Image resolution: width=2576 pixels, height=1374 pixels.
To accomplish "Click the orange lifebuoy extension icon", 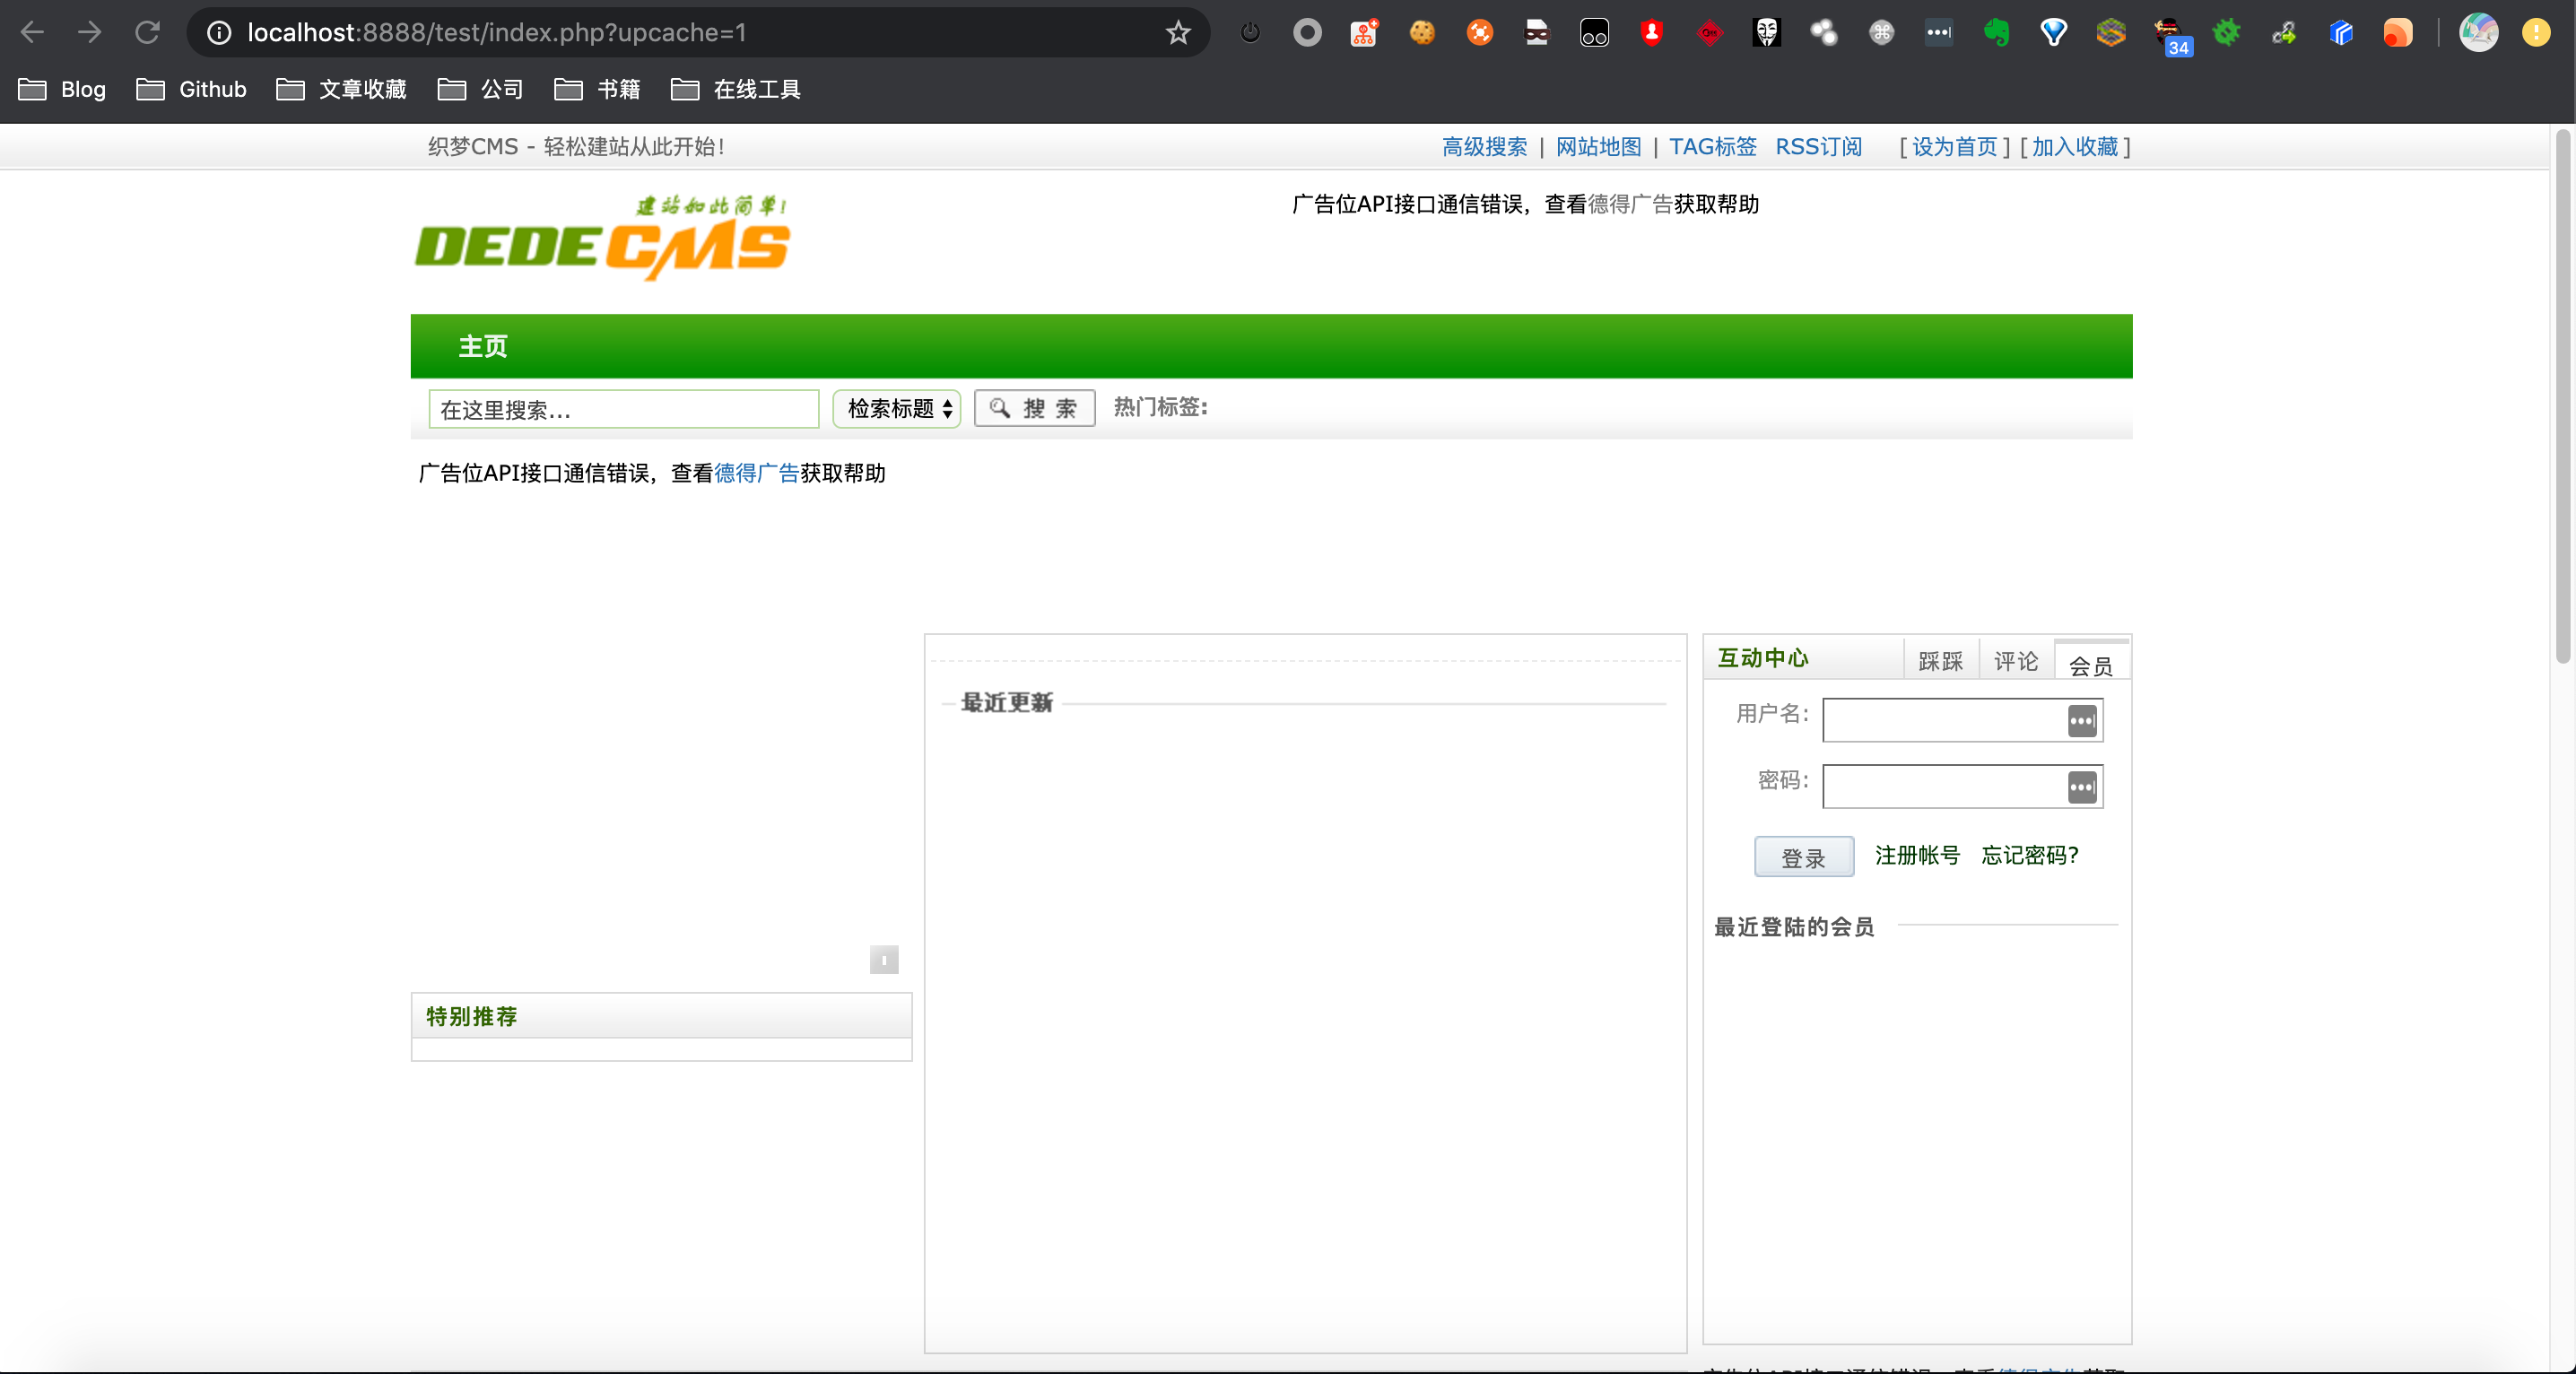I will click(x=1480, y=33).
